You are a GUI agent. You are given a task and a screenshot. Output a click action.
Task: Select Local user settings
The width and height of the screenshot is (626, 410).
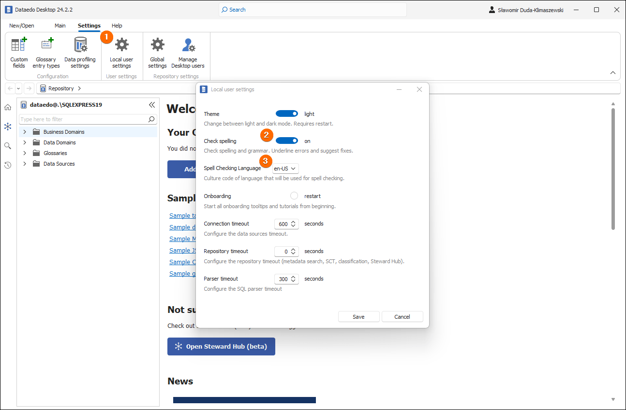tap(121, 52)
